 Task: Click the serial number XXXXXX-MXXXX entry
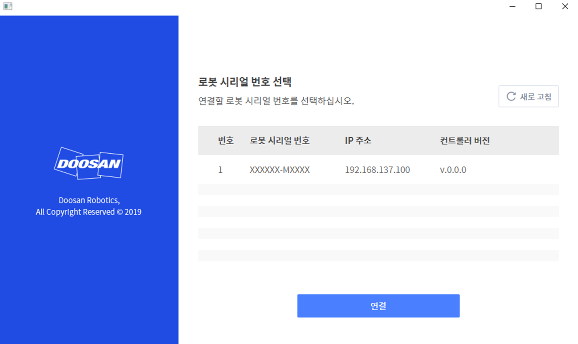click(x=279, y=170)
